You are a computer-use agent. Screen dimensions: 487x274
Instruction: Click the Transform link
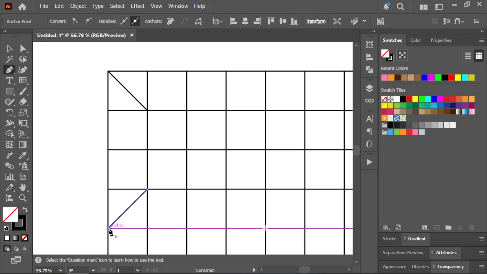coord(316,22)
